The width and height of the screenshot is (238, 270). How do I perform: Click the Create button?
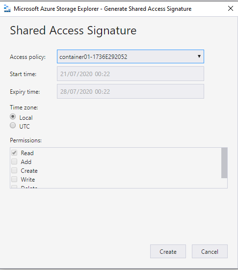click(x=168, y=251)
